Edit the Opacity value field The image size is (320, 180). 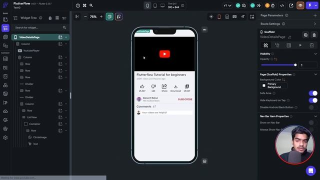coord(308,65)
